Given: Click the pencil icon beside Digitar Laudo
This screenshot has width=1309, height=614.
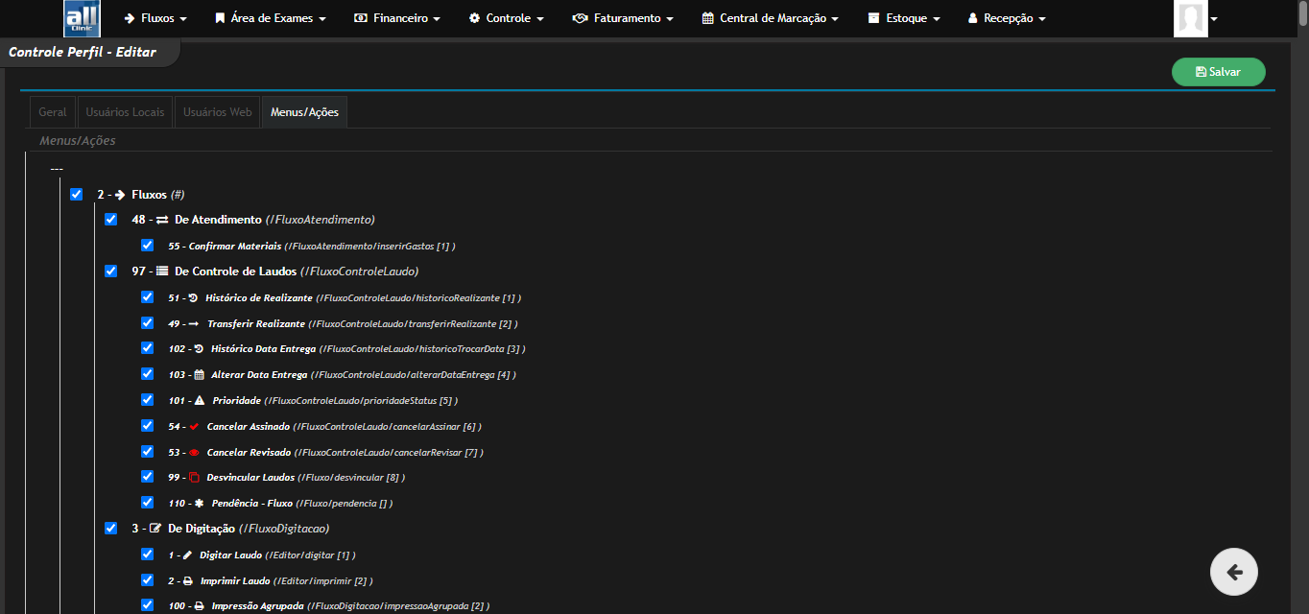Looking at the screenshot, I should pos(187,555).
